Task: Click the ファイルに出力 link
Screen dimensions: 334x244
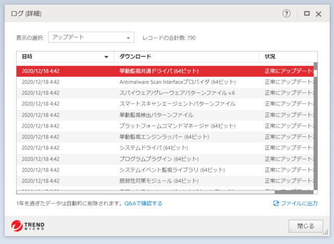Action: (x=299, y=203)
